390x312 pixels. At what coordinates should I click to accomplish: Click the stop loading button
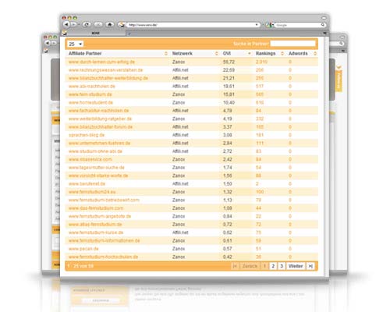click(x=98, y=24)
